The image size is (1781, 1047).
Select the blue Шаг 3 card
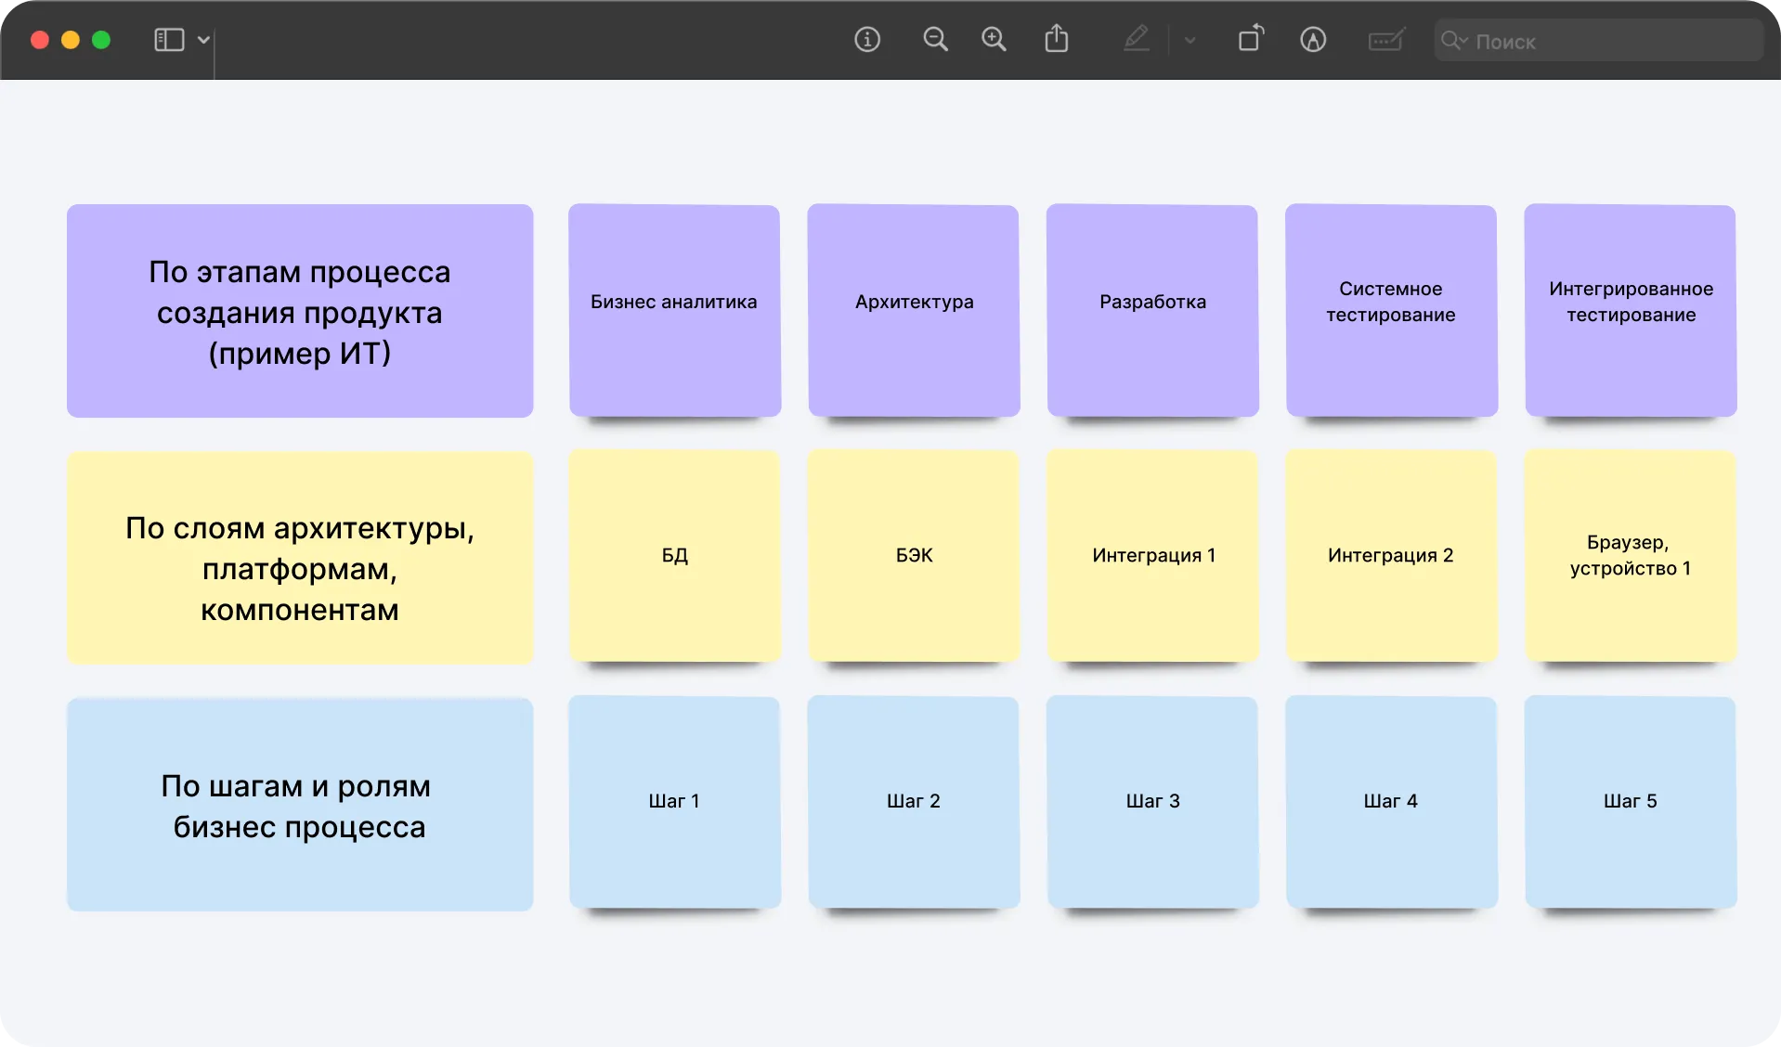point(1152,802)
